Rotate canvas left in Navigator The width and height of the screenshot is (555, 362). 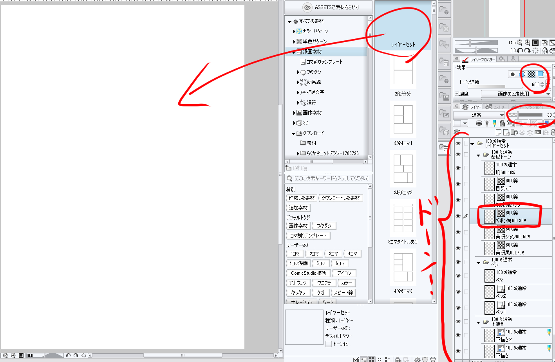pos(520,50)
